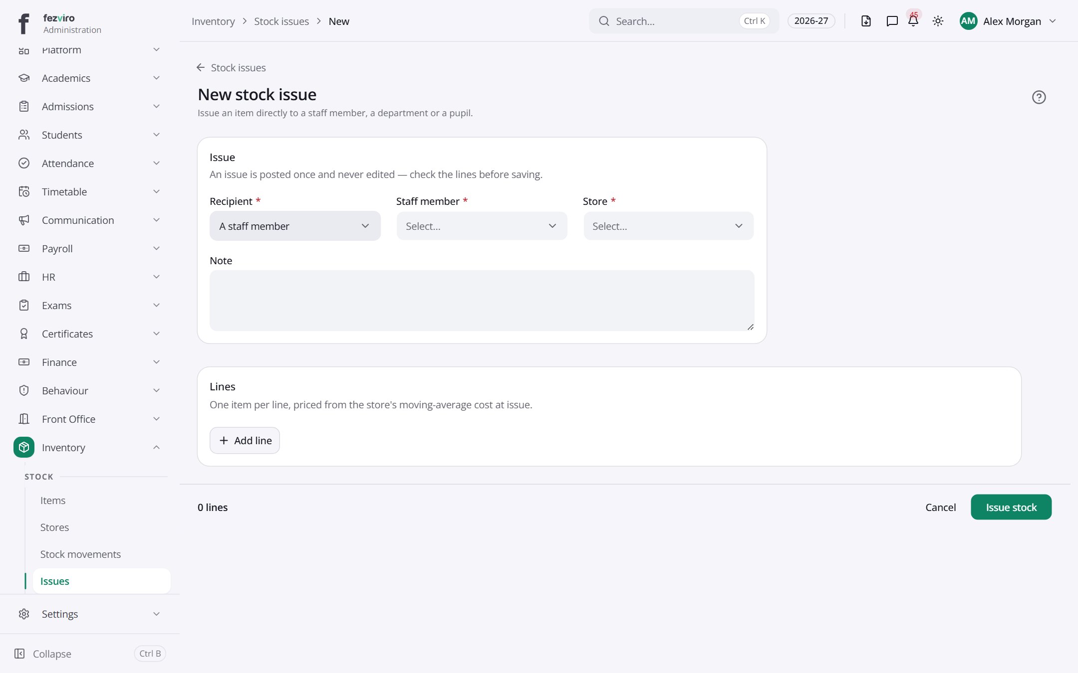Open the Recipient dropdown
The height and width of the screenshot is (673, 1078).
[295, 226]
